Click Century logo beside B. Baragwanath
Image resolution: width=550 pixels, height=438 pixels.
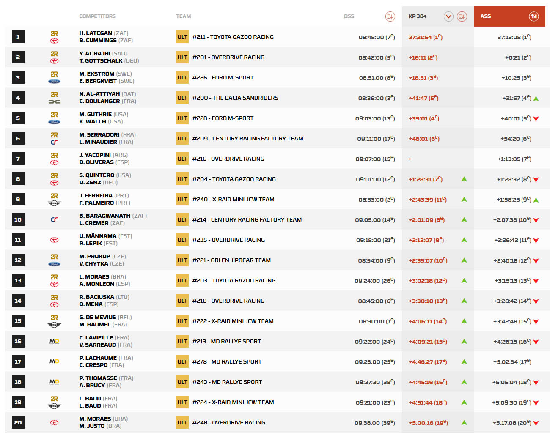[54, 219]
